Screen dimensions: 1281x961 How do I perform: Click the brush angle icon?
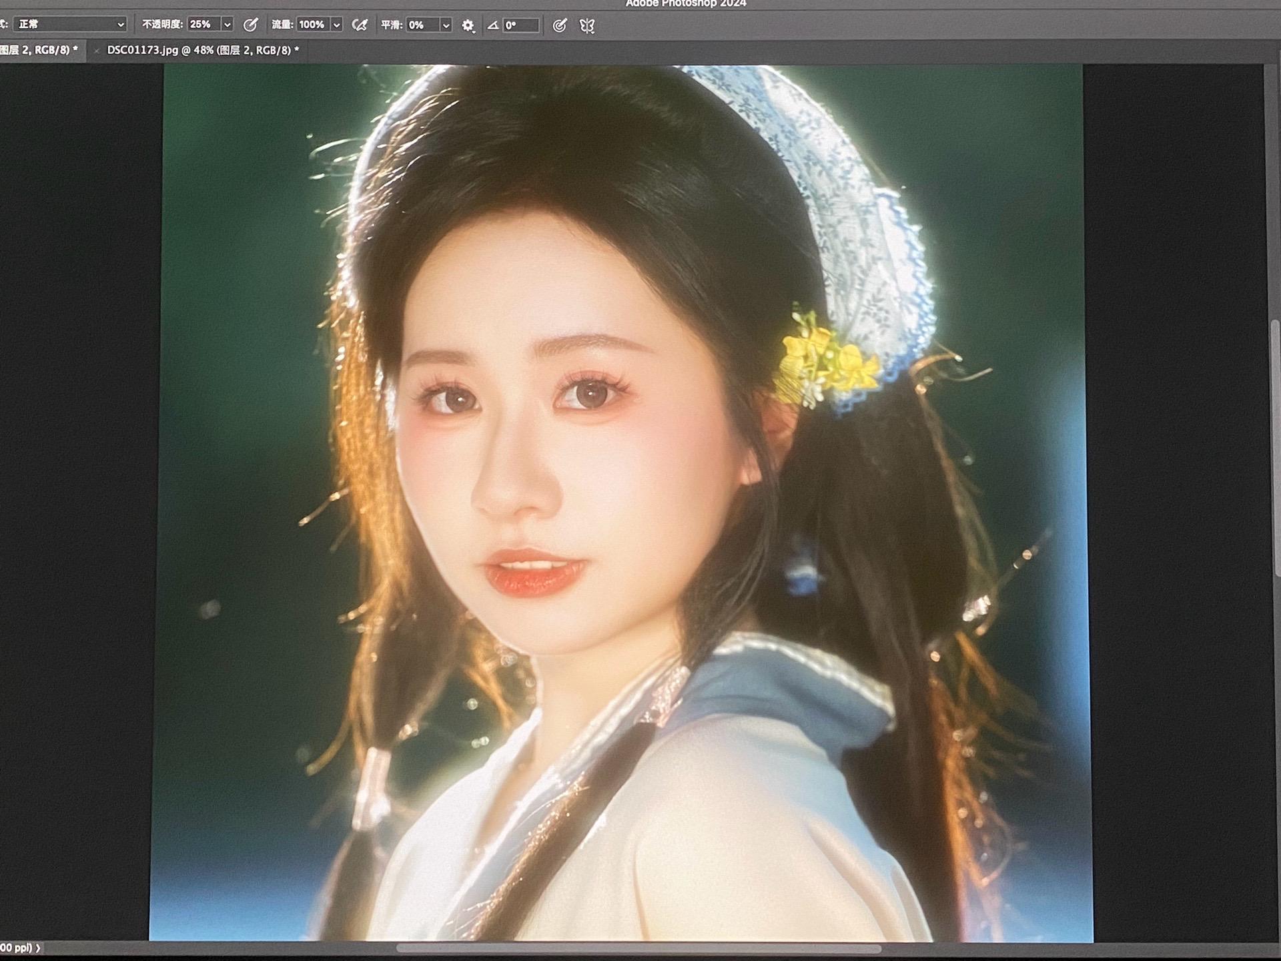[x=492, y=25]
